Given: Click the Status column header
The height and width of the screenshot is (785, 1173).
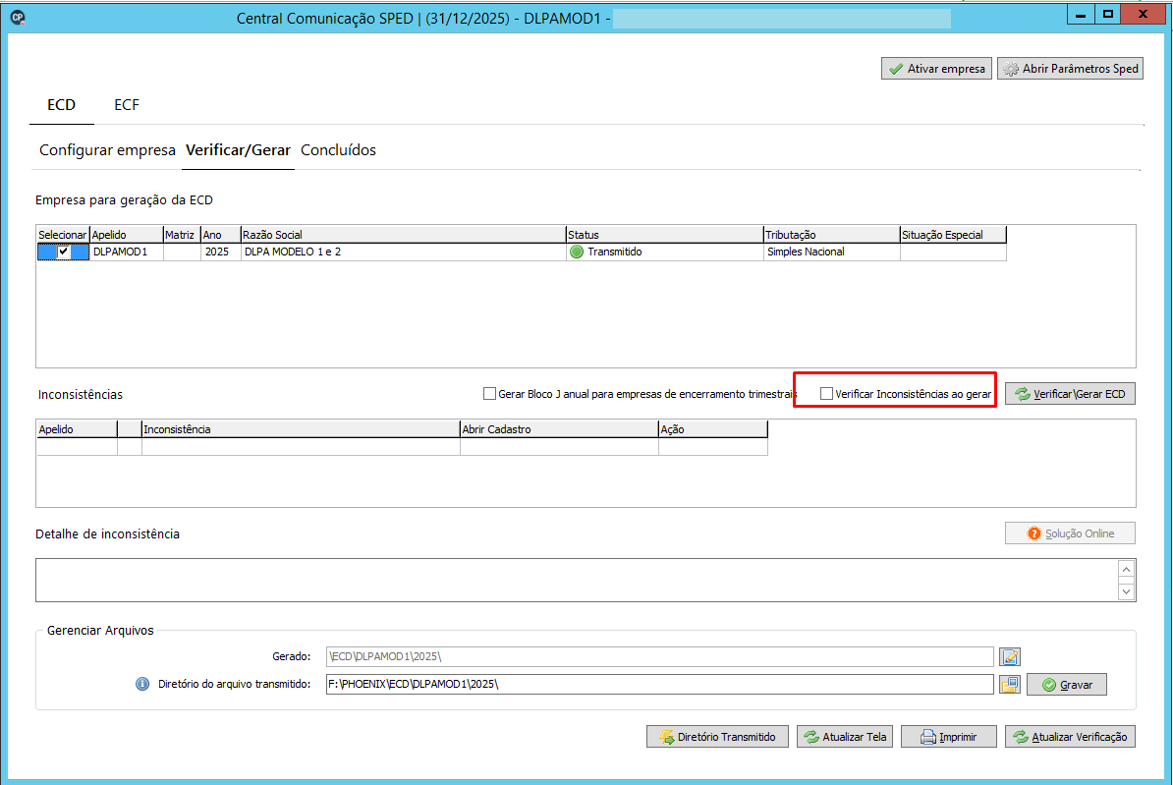Looking at the screenshot, I should click(664, 235).
